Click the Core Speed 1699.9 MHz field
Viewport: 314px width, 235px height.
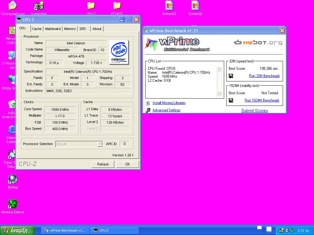point(60,110)
